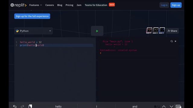Open the Pricing page
This screenshot has height=108, width=193.
click(69, 5)
